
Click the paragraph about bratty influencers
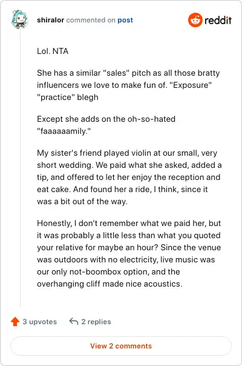[128, 85]
